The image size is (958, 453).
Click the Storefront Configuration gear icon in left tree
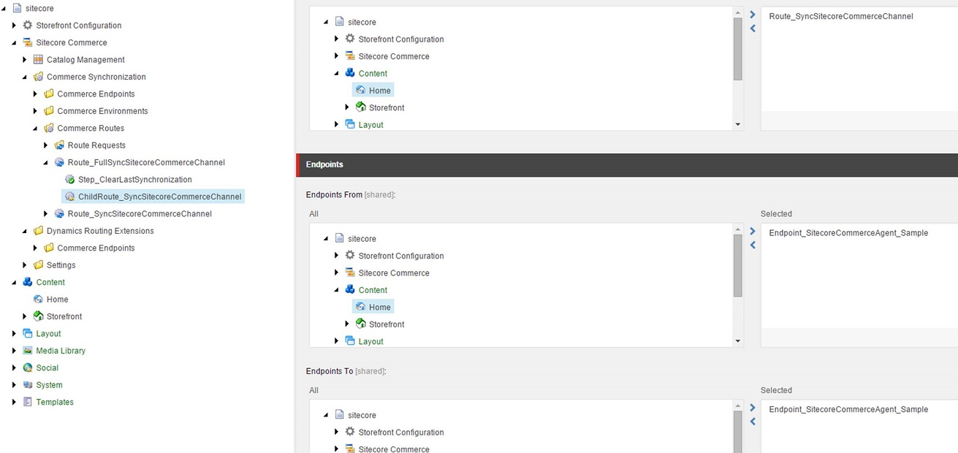pos(28,25)
